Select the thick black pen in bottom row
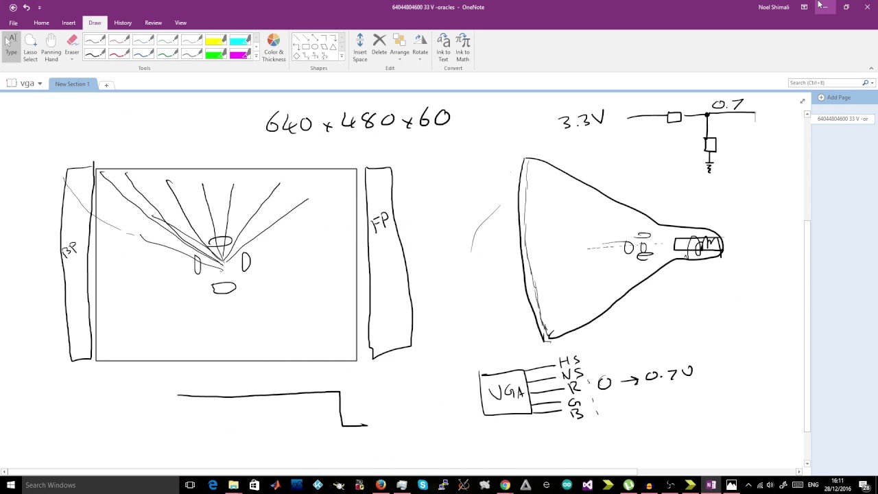Viewport: 878px width, 494px height. coord(95,54)
